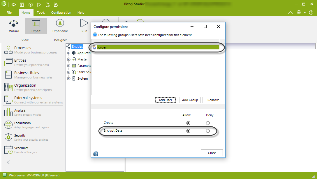Click the help question mark top right
Screen dimensions: 317x179
pyautogui.click(x=311, y=12)
